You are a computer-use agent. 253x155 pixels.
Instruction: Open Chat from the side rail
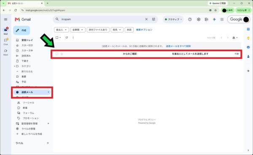click(6, 41)
